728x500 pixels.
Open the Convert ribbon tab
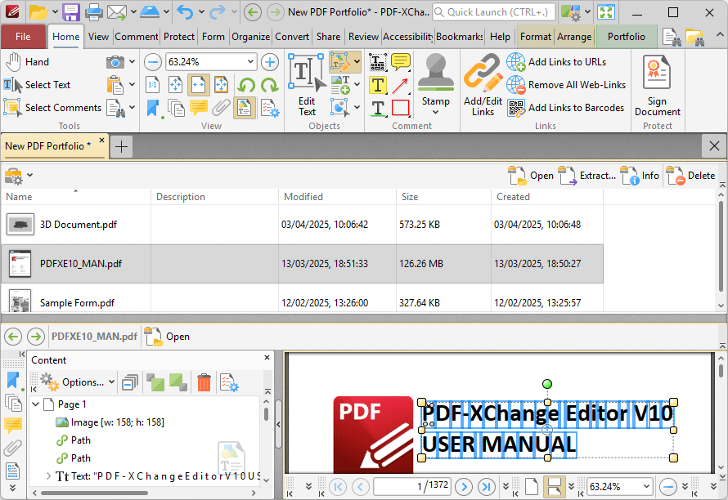pos(291,37)
